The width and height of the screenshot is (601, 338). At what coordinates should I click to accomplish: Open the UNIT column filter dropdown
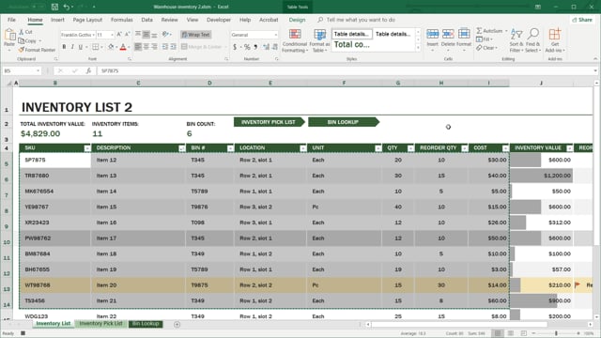(x=378, y=148)
